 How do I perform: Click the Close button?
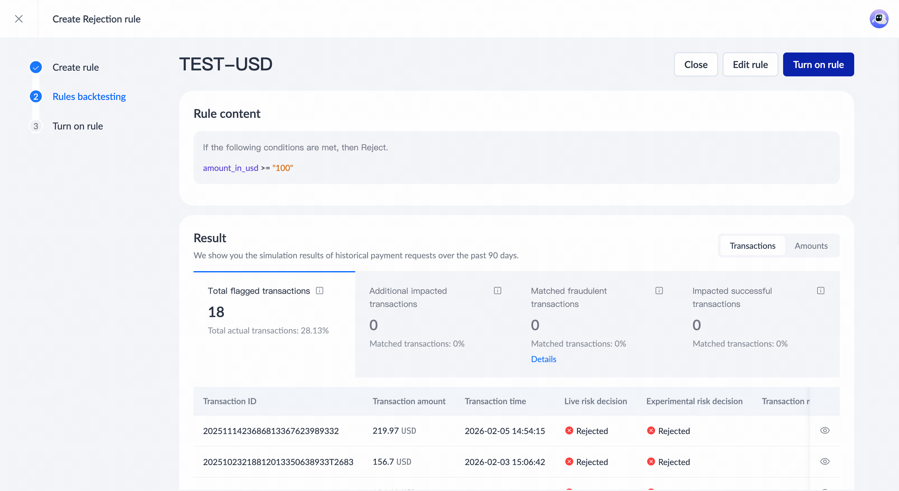[x=696, y=65]
